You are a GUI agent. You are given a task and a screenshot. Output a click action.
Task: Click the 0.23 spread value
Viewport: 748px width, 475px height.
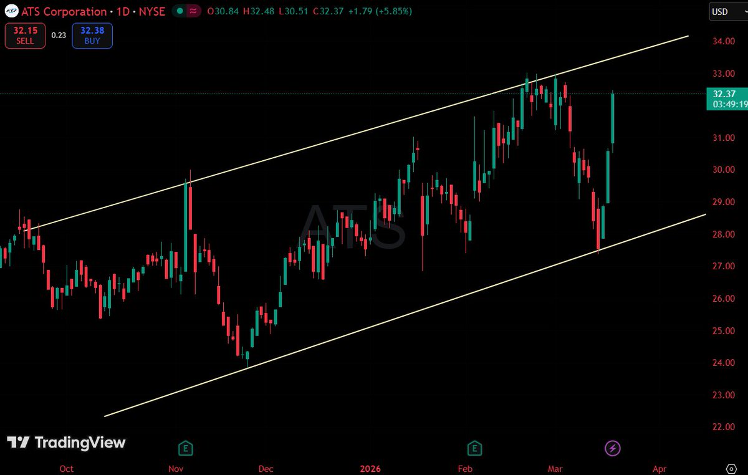click(59, 36)
